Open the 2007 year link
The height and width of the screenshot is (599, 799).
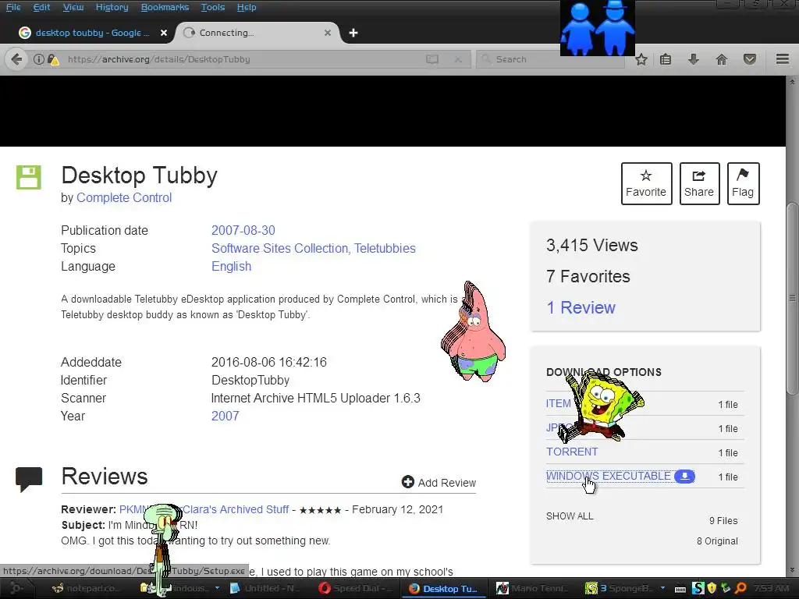pyautogui.click(x=225, y=416)
